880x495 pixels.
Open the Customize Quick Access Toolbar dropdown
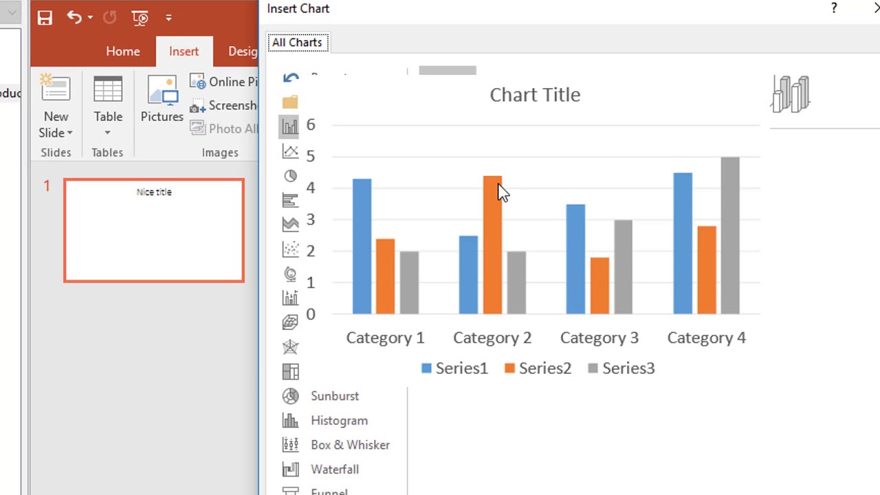pyautogui.click(x=168, y=18)
